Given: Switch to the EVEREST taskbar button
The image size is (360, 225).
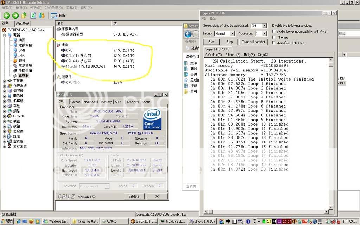Looking at the screenshot, I should pyautogui.click(x=143, y=221).
